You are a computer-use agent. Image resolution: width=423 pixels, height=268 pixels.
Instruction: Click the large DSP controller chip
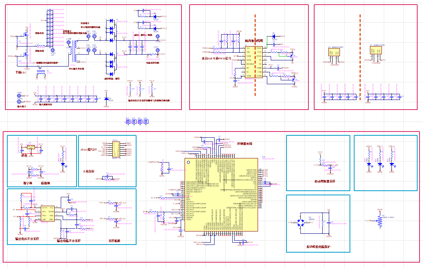(x=221, y=195)
